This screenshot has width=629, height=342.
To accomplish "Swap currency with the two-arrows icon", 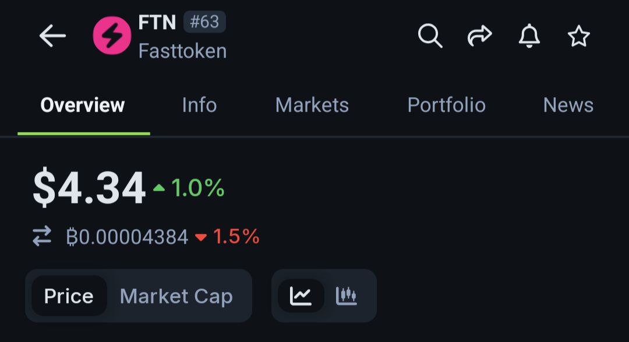I will tap(42, 236).
